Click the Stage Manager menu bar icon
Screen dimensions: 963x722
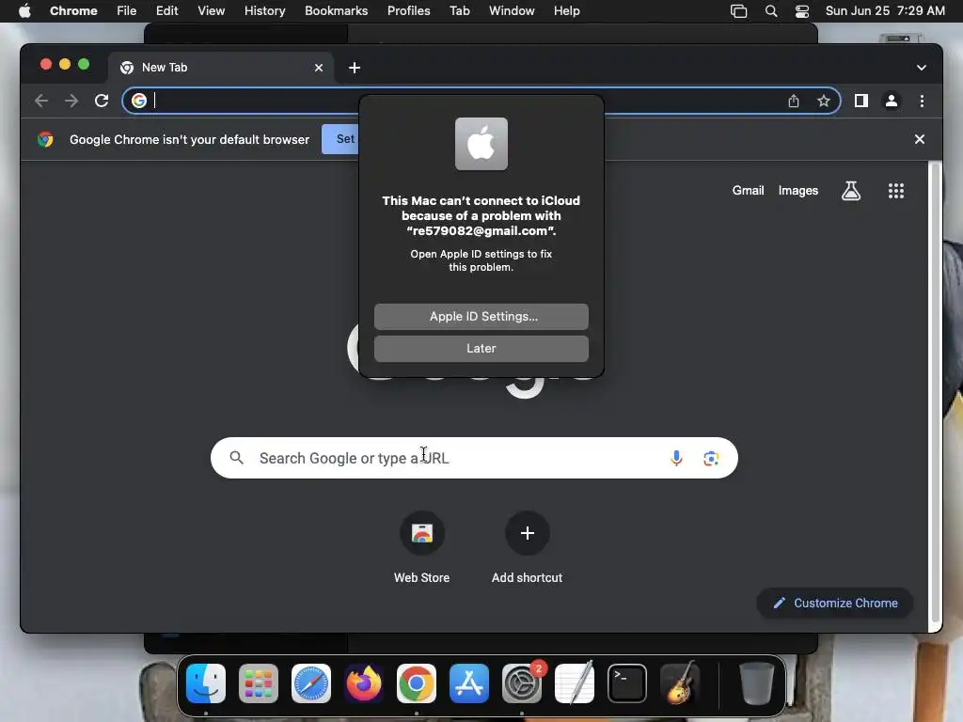[x=738, y=11]
